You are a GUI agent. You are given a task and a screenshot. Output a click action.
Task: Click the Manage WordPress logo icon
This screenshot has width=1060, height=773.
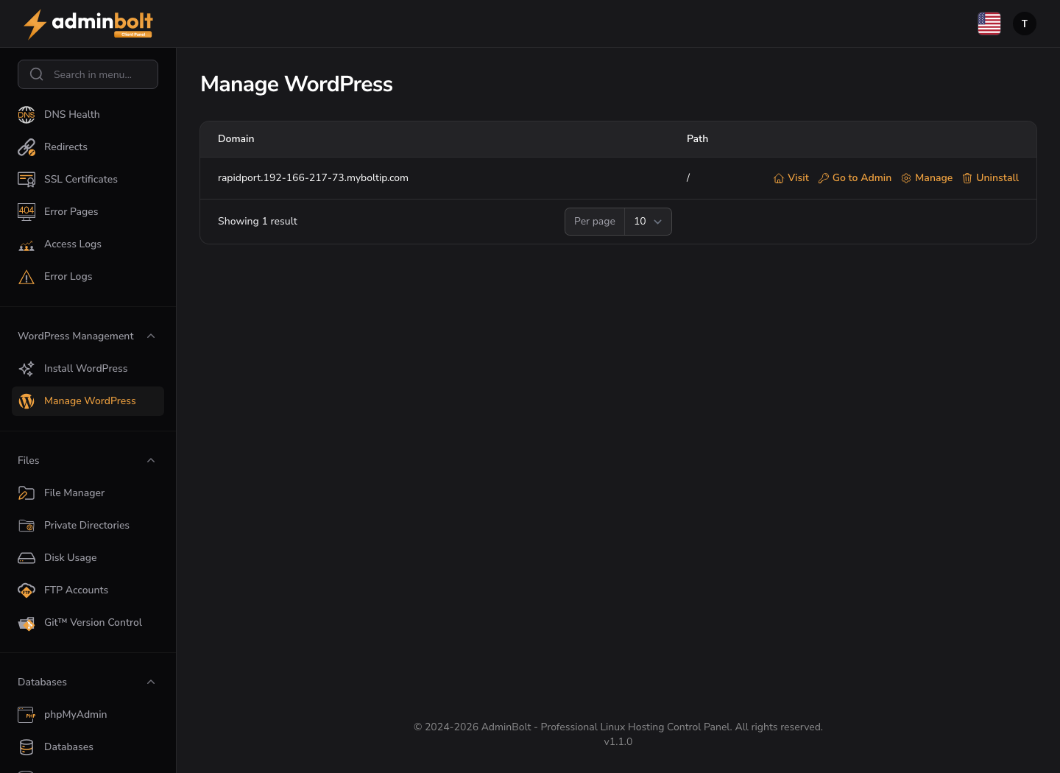pos(26,400)
